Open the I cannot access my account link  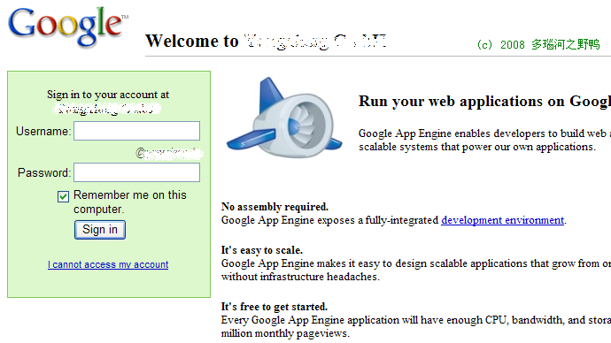coord(108,264)
